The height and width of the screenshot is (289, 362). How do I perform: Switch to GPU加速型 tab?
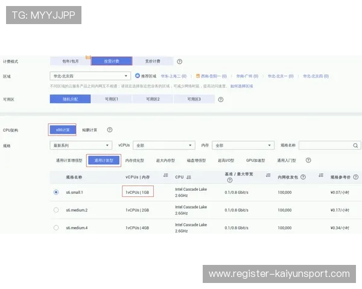point(256,160)
